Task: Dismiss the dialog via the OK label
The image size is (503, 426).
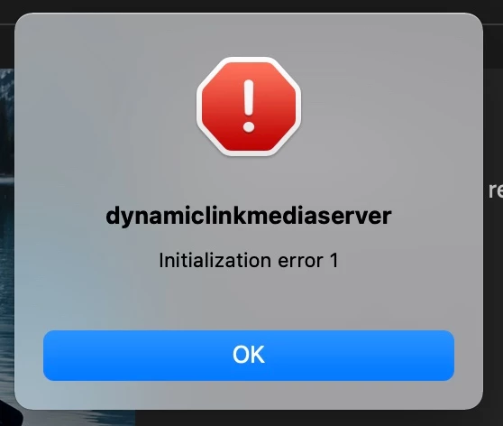Action: 249,355
